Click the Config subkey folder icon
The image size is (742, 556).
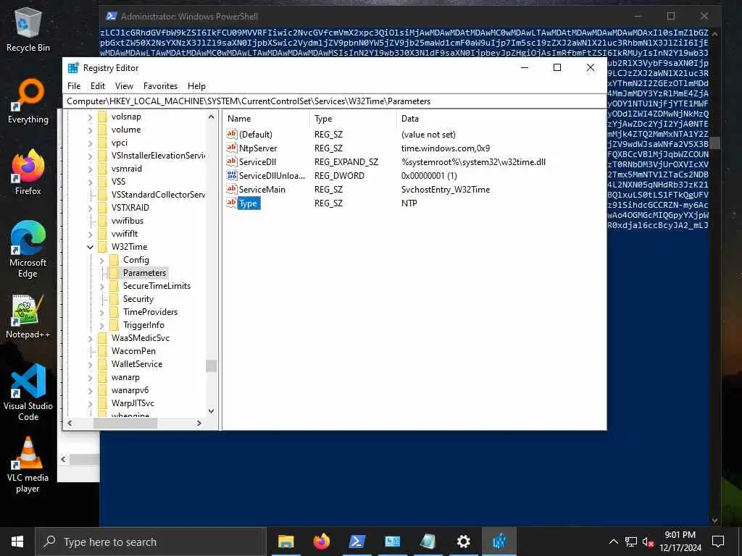pyautogui.click(x=114, y=260)
